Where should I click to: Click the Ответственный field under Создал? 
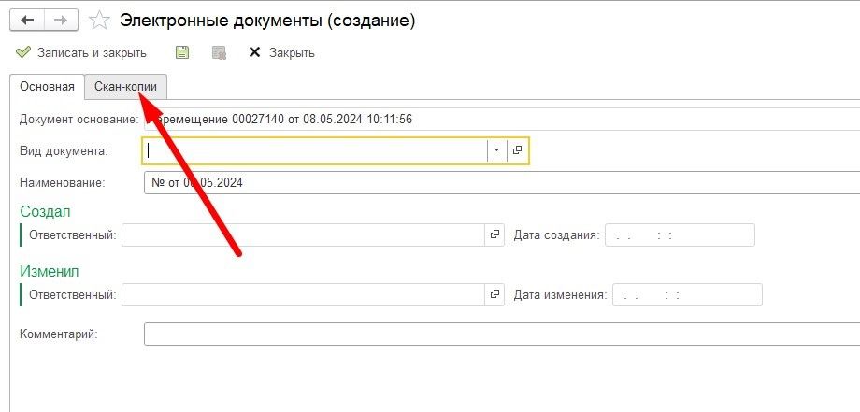coord(303,235)
